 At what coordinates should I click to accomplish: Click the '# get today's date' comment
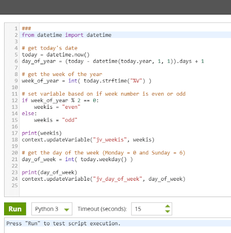50,48
